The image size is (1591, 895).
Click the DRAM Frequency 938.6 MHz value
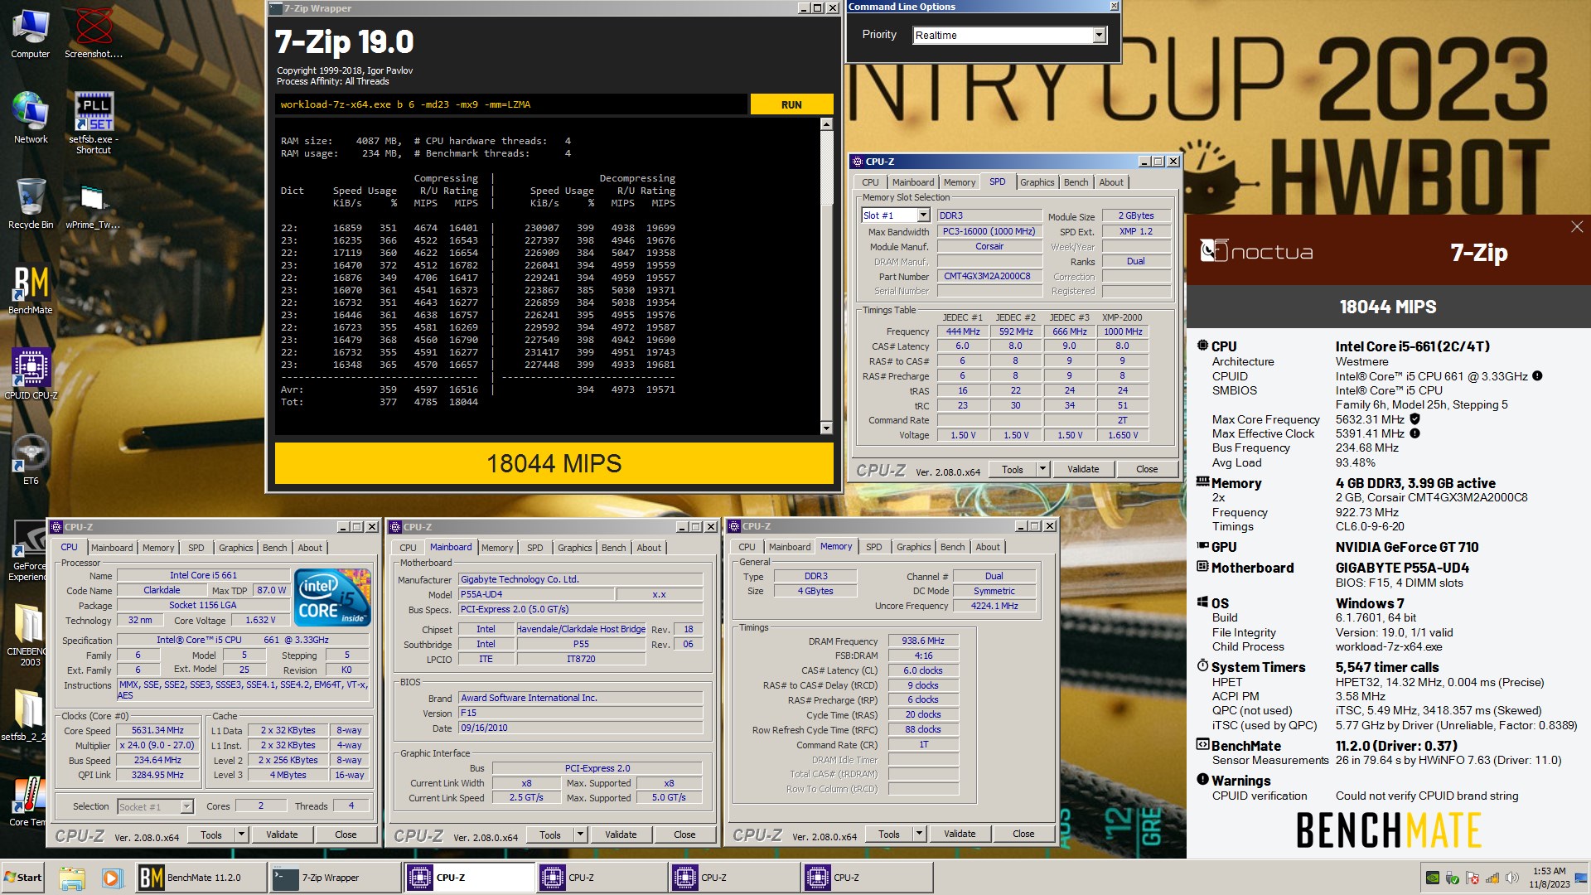pos(923,641)
